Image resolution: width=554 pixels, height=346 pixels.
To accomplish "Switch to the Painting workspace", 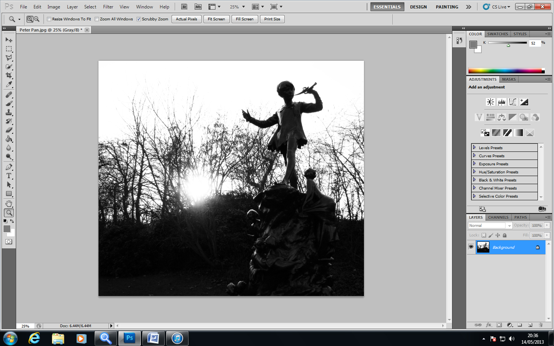I will [447, 7].
